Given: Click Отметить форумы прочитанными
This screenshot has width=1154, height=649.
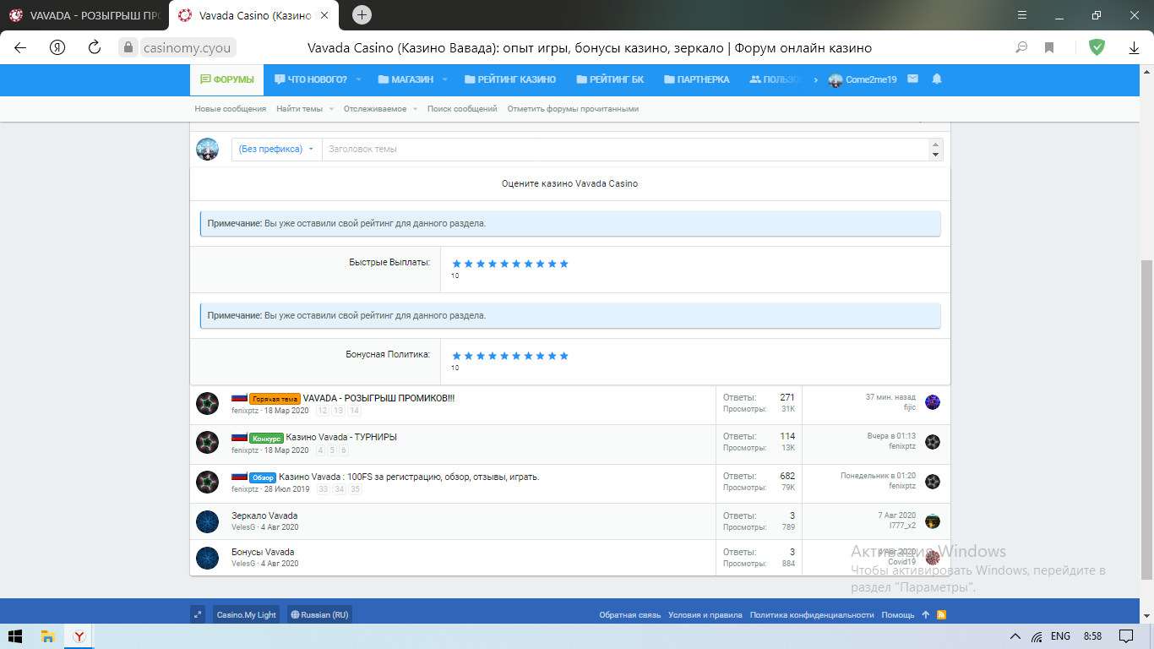Looking at the screenshot, I should click(573, 109).
